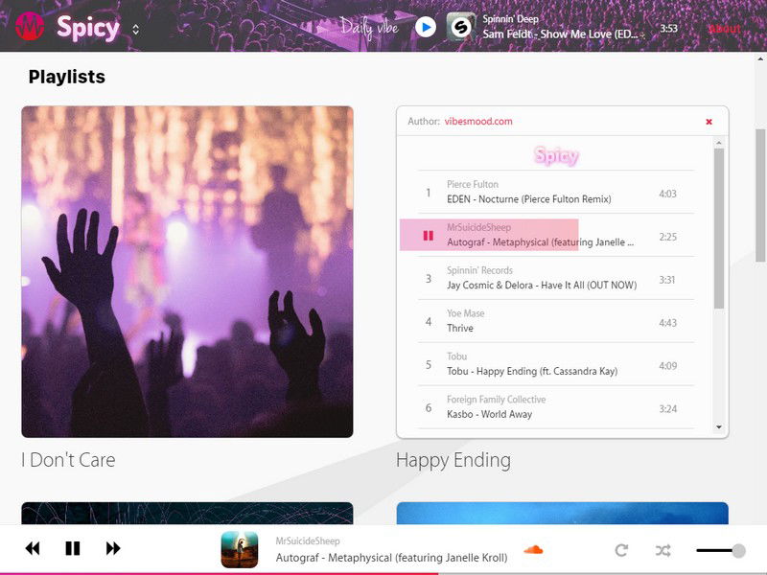The image size is (767, 575).
Task: Click the Foreign Family Collective label
Action: tap(496, 400)
